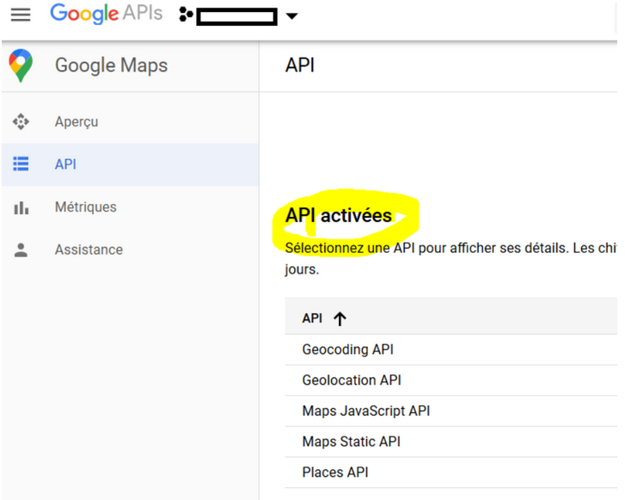The width and height of the screenshot is (625, 500).
Task: Open the Aperçu menu item
Action: [77, 121]
